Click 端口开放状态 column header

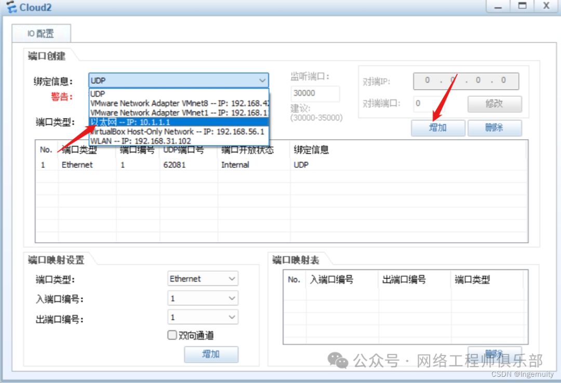[248, 150]
